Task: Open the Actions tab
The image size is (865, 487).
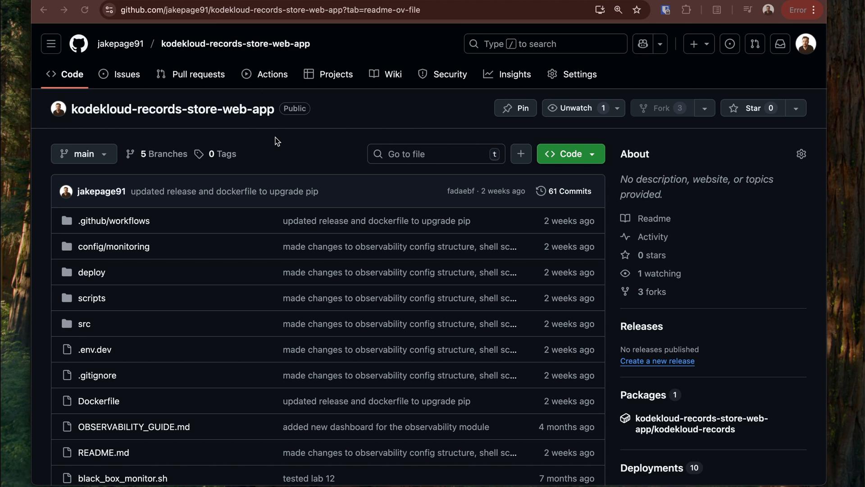Action: (x=265, y=74)
